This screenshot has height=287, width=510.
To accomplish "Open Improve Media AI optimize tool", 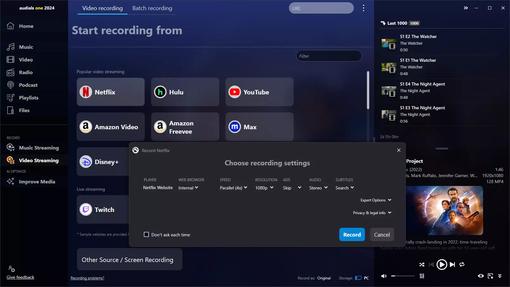I will coord(31,182).
